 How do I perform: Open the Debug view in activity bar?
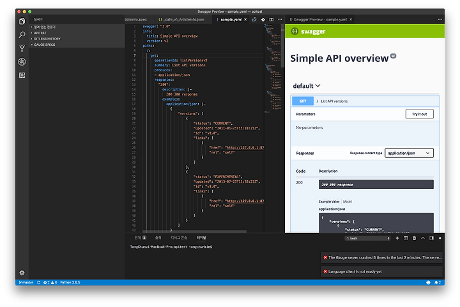tap(22, 62)
